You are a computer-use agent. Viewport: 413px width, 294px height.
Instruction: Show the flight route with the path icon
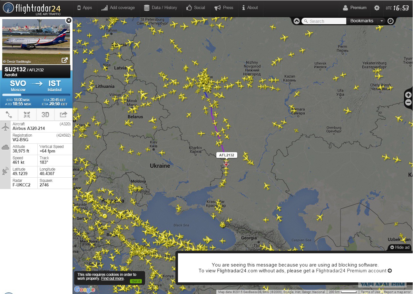(x=9, y=115)
